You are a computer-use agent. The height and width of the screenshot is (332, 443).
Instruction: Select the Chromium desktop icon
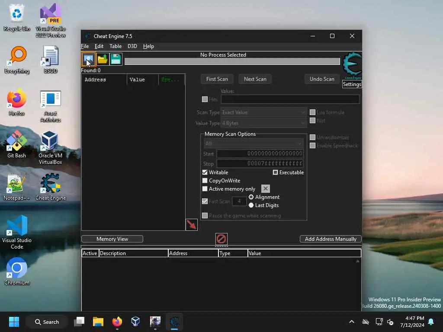tap(17, 271)
